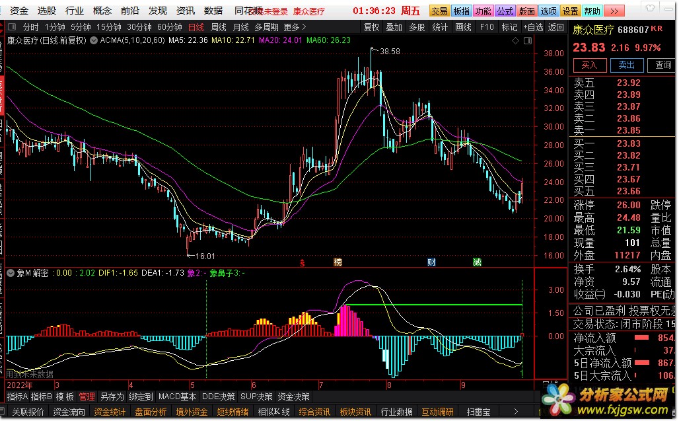Open the 板块资讯 bottom tab

point(355,412)
